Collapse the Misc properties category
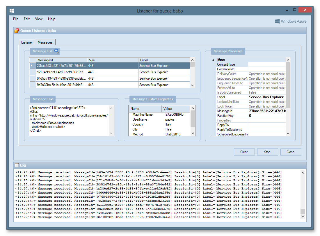The height and width of the screenshot is (236, 320). 213,60
